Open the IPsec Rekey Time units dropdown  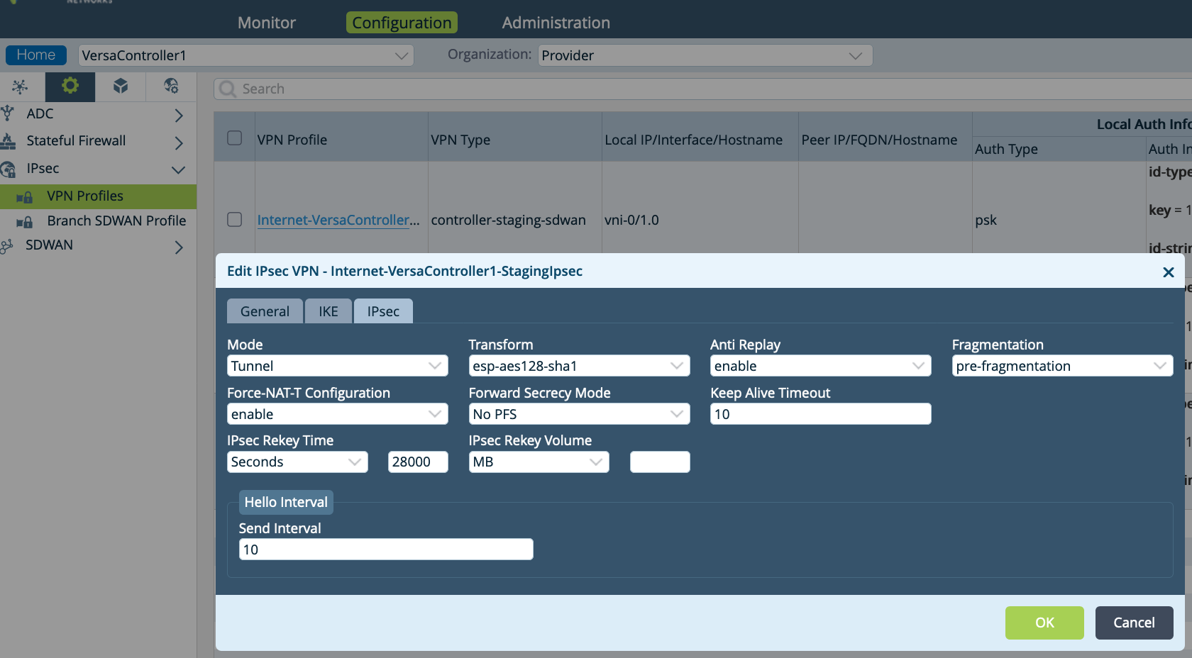point(297,462)
